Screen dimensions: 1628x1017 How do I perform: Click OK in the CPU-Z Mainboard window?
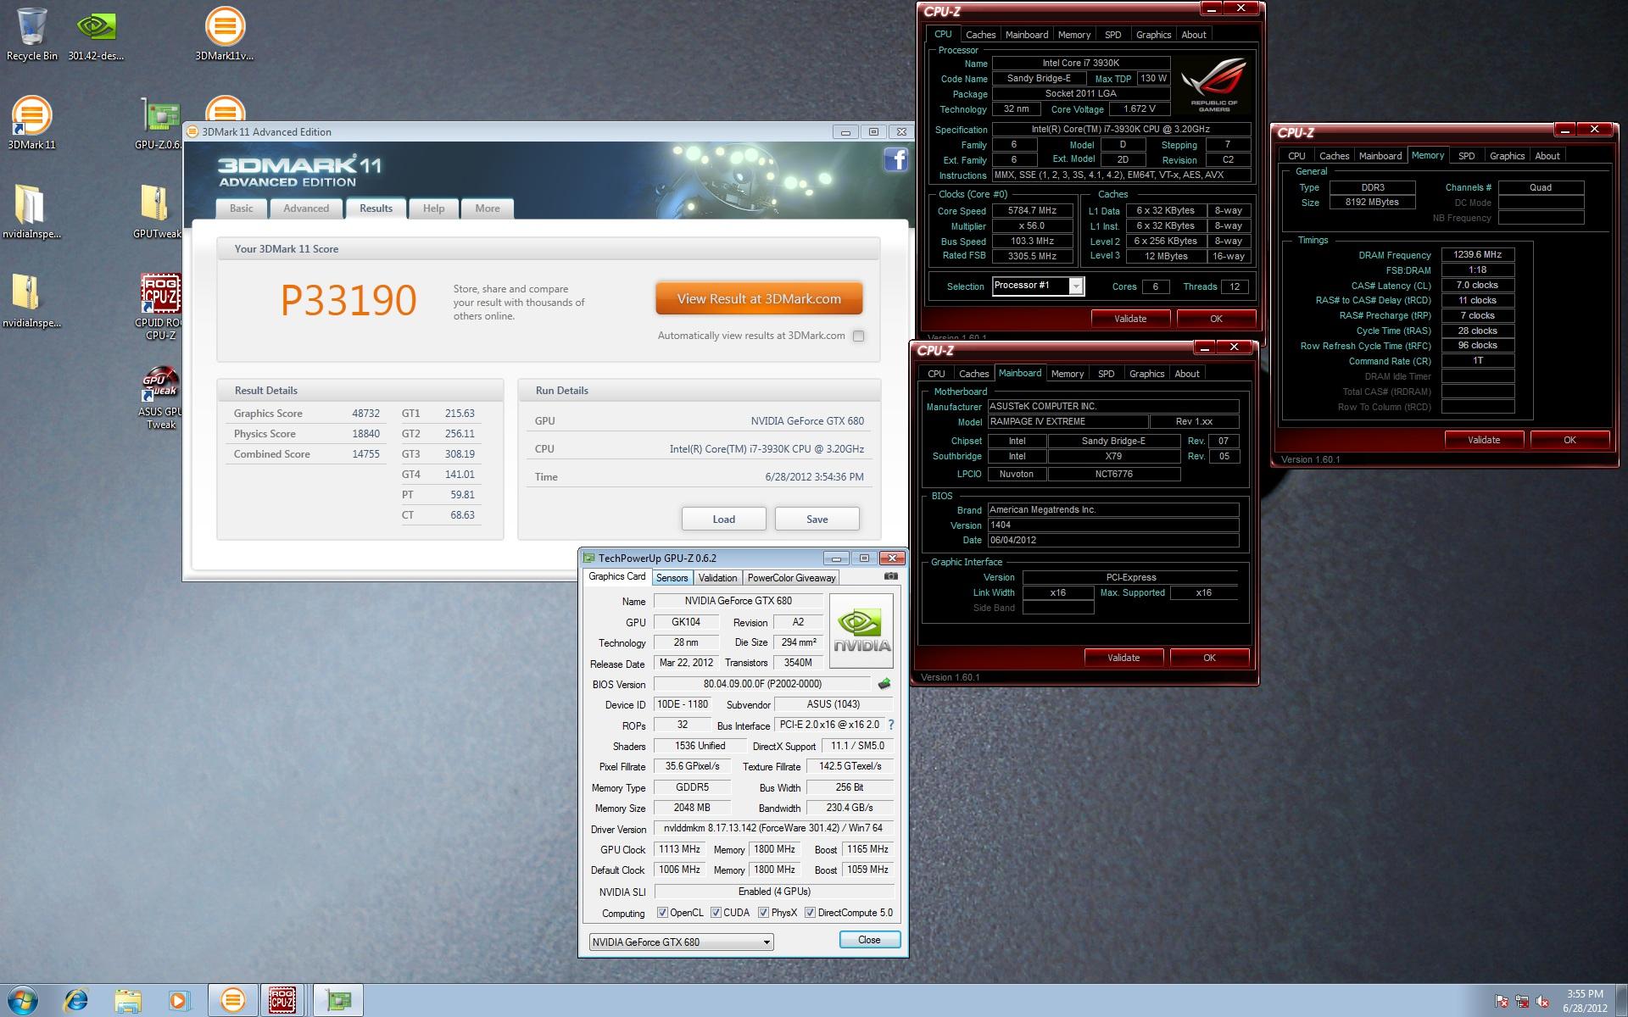click(x=1209, y=658)
